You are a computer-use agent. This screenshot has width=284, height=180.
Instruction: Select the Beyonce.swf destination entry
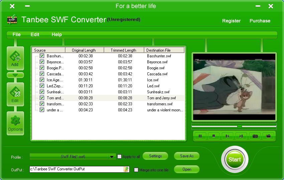tap(157, 62)
